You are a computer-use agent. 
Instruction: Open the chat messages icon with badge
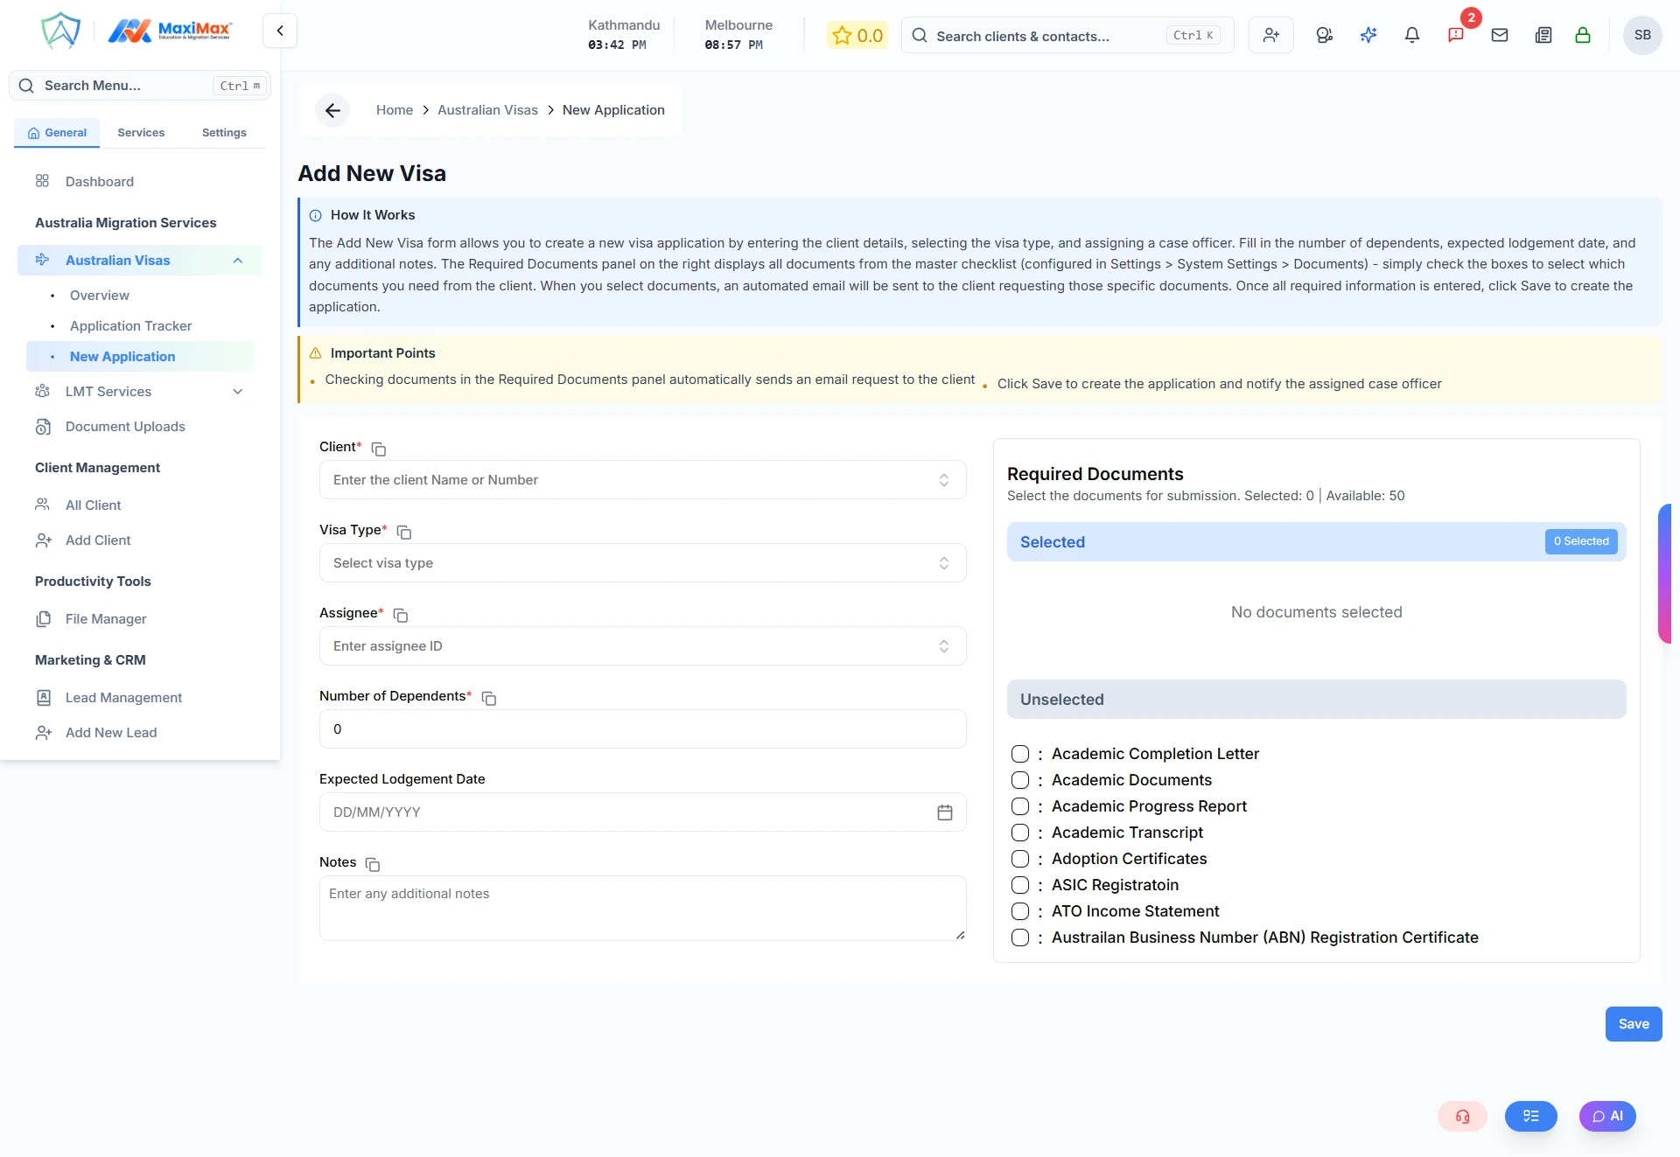click(x=1455, y=35)
